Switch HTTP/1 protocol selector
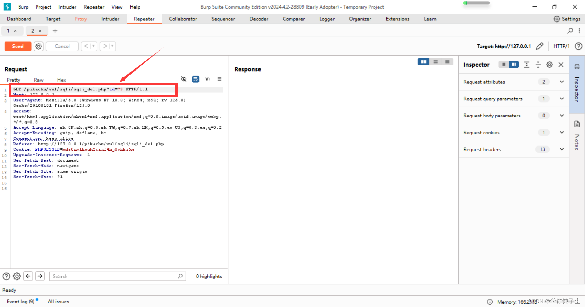This screenshot has height=307, width=585. (x=561, y=46)
